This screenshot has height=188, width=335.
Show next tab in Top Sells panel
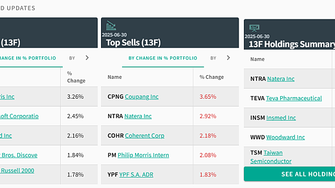pos(228,58)
